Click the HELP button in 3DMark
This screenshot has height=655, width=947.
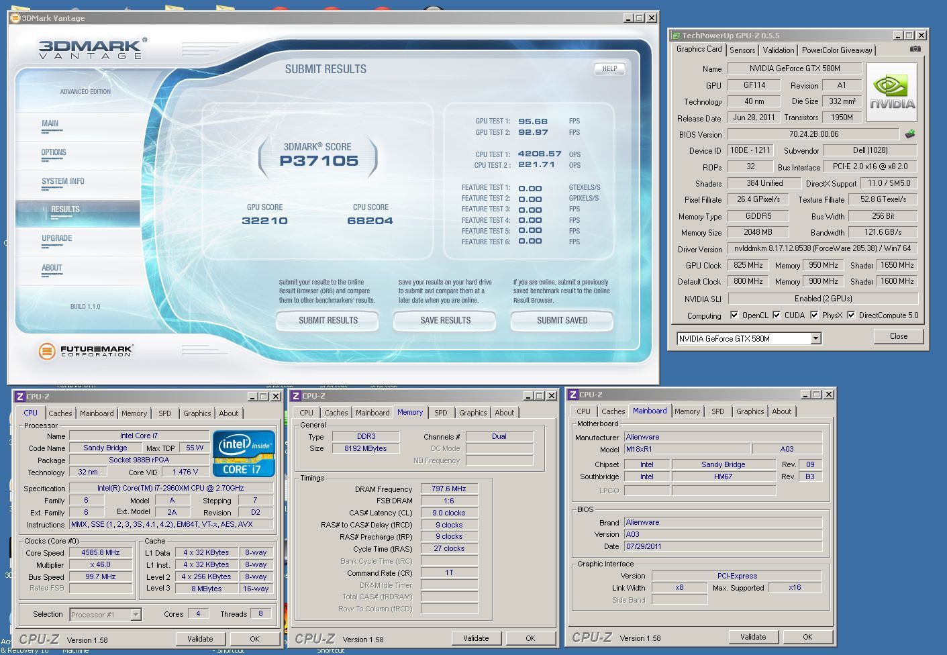click(x=609, y=68)
